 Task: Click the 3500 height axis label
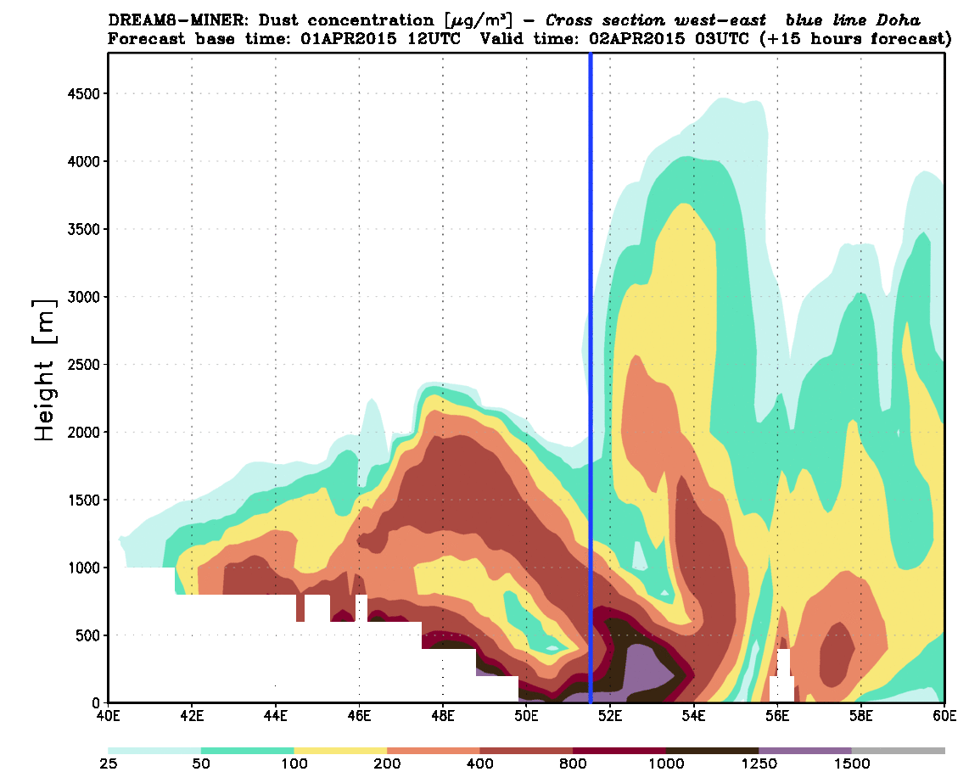[83, 229]
